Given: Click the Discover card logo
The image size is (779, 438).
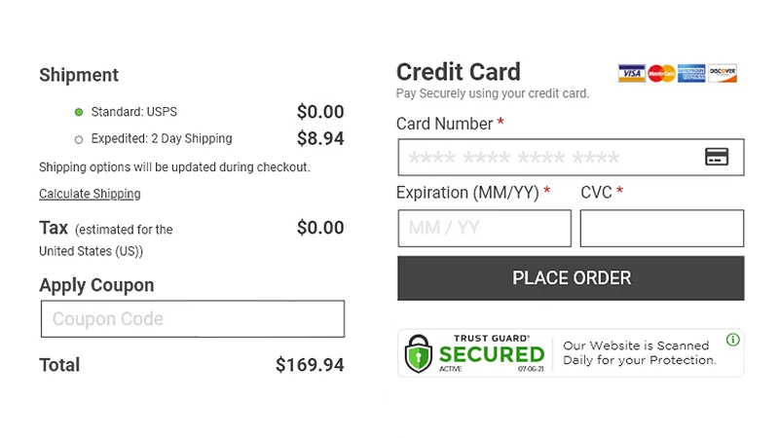Looking at the screenshot, I should (723, 73).
